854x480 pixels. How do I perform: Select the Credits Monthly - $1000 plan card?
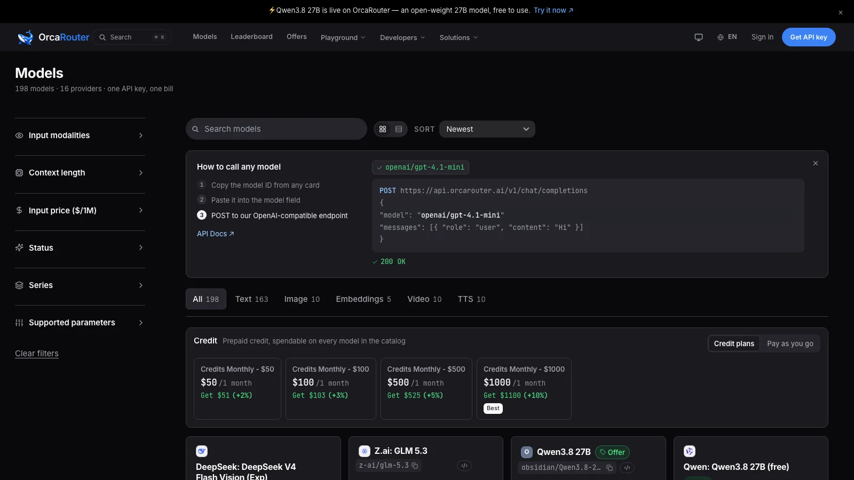(524, 389)
